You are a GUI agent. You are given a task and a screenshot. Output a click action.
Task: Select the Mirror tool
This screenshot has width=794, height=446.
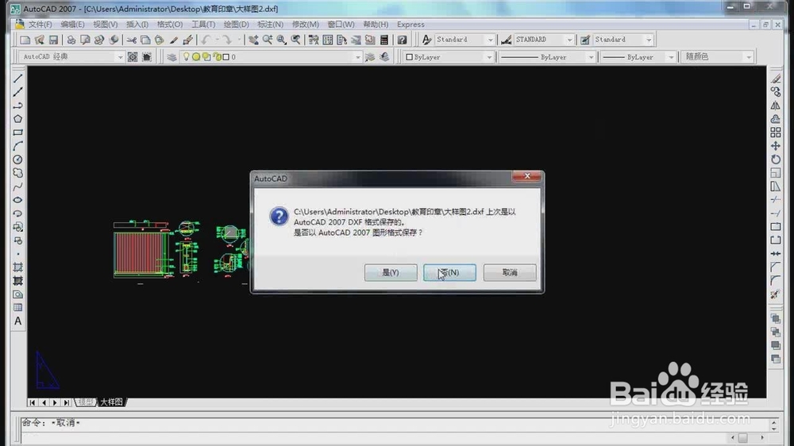(776, 106)
